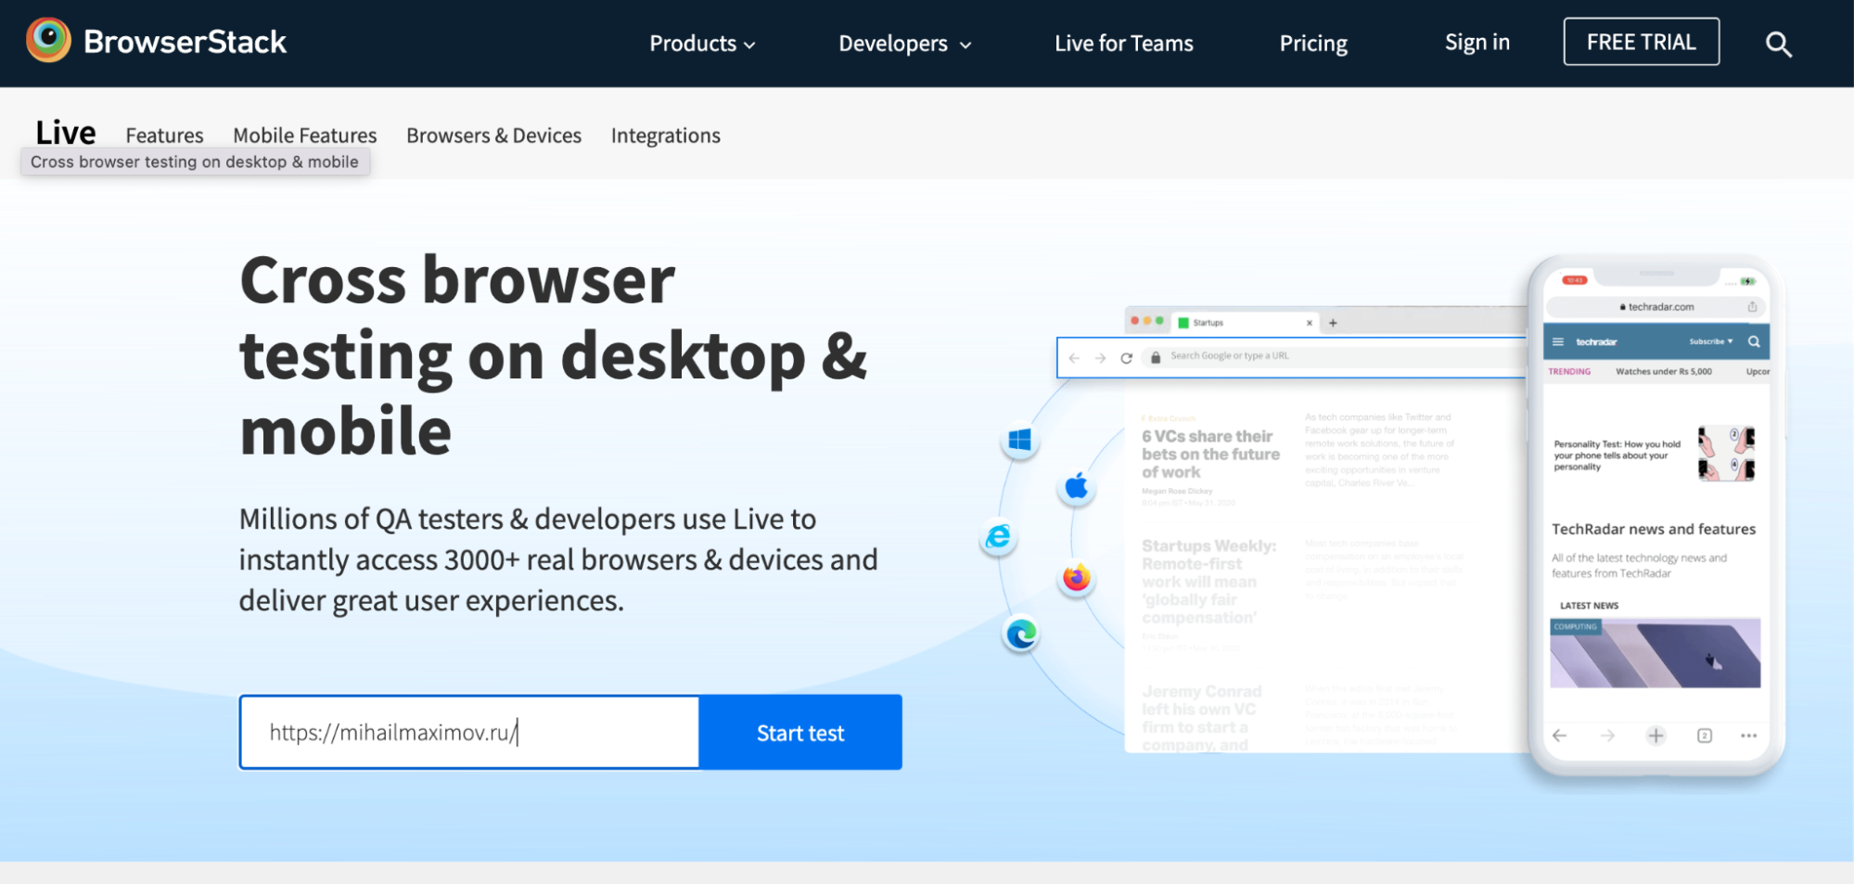This screenshot has height=884, width=1854.
Task: Open the search magnifier icon in header
Action: pos(1777,44)
